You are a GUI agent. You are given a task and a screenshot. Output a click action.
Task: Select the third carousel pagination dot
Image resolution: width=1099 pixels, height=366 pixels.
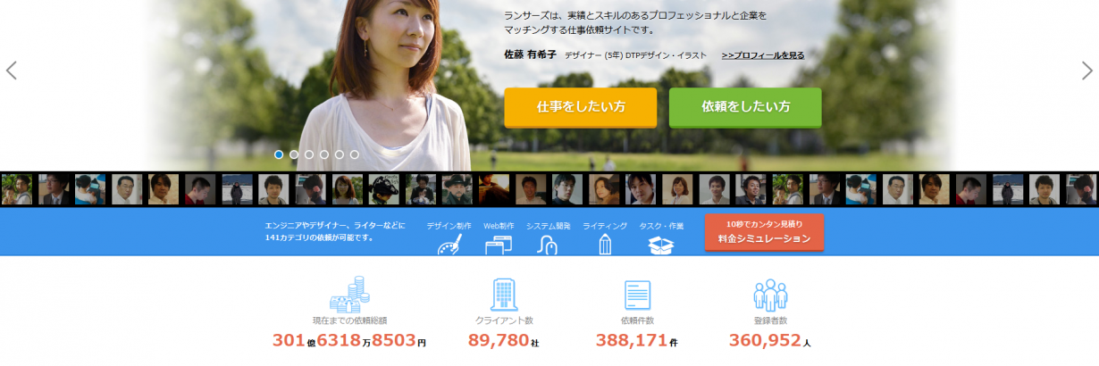pos(309,154)
